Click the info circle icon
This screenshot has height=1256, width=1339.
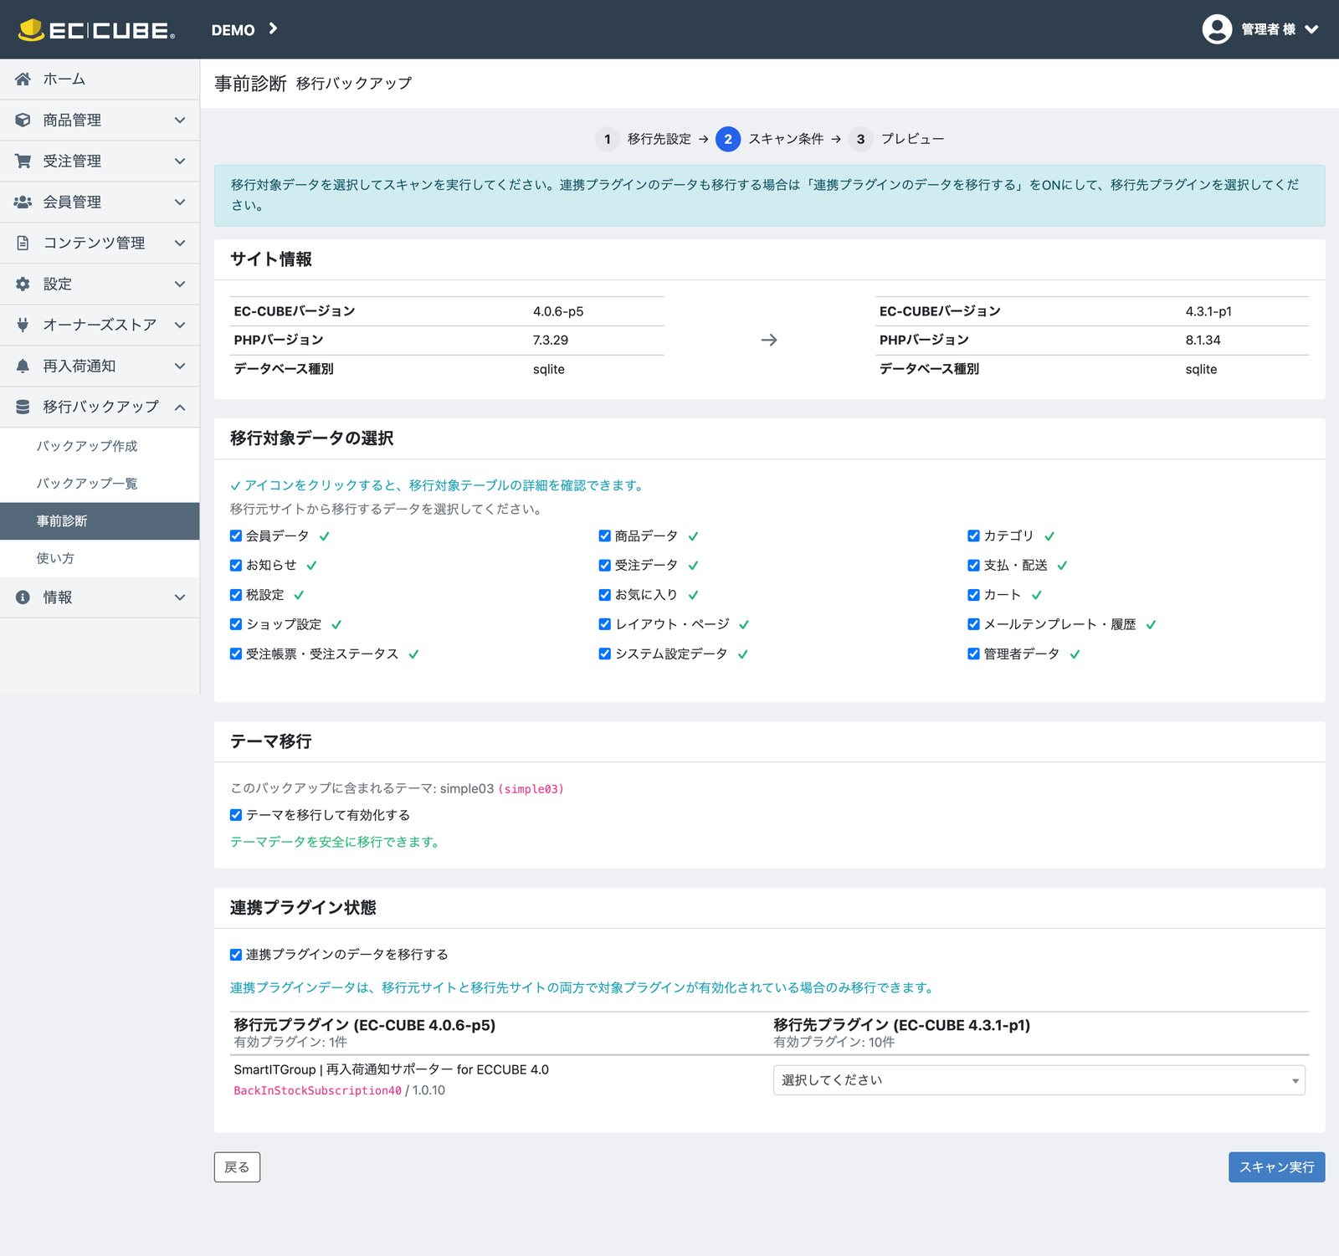tap(23, 597)
